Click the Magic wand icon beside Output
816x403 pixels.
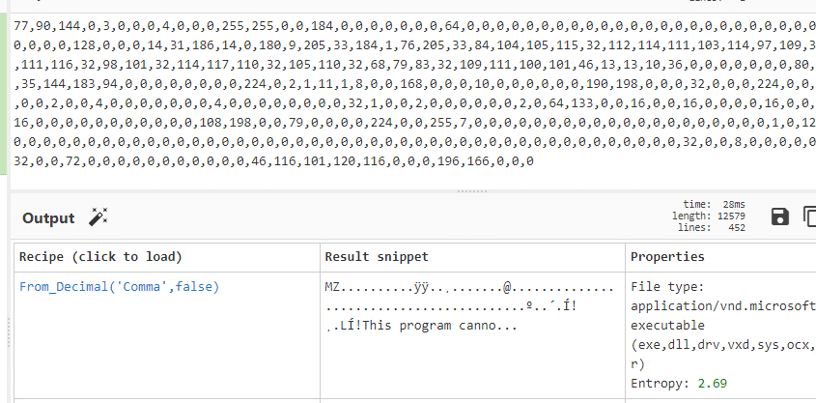tap(98, 217)
